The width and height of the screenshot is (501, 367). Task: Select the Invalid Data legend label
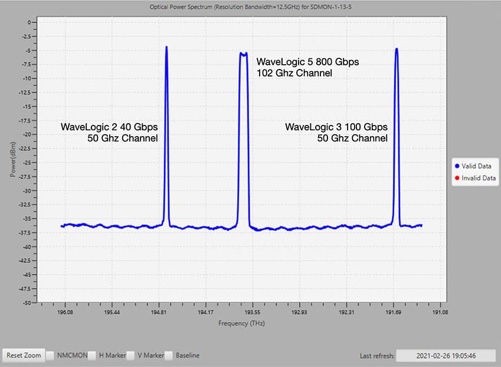pos(479,178)
